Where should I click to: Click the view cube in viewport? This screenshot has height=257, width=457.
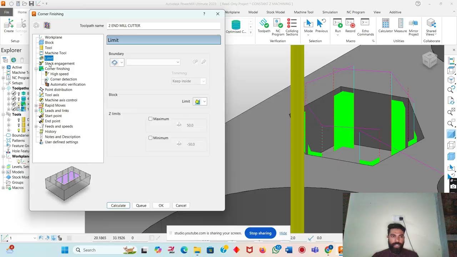pos(430,60)
